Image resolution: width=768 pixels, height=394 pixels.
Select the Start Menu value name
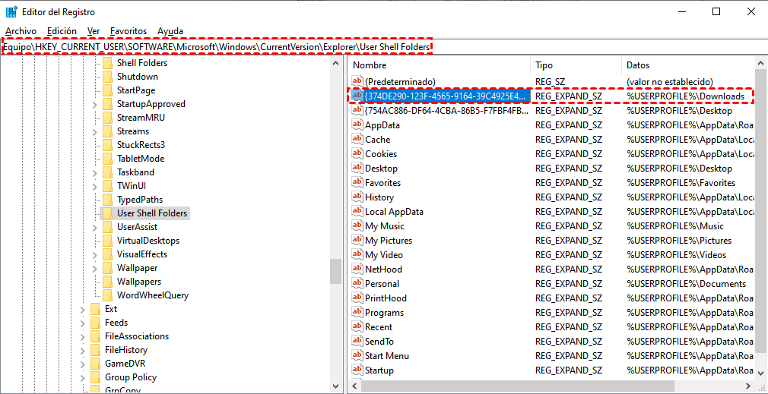(x=387, y=356)
